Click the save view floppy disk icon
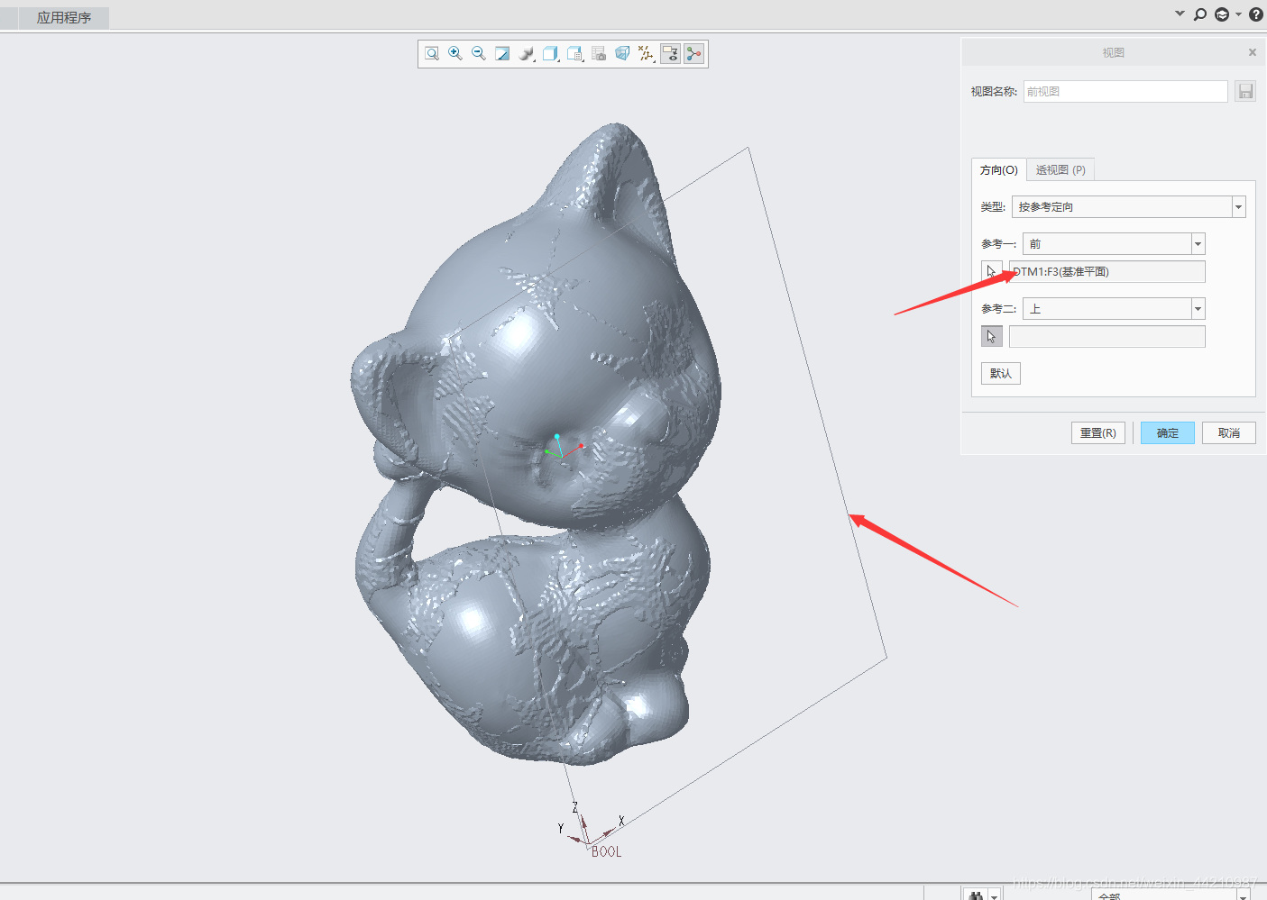Image resolution: width=1267 pixels, height=900 pixels. tap(1245, 91)
